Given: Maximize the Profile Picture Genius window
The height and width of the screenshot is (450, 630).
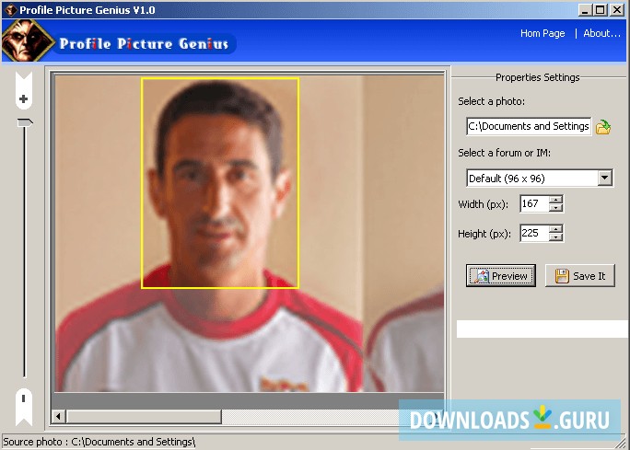Looking at the screenshot, I should tap(600, 9).
